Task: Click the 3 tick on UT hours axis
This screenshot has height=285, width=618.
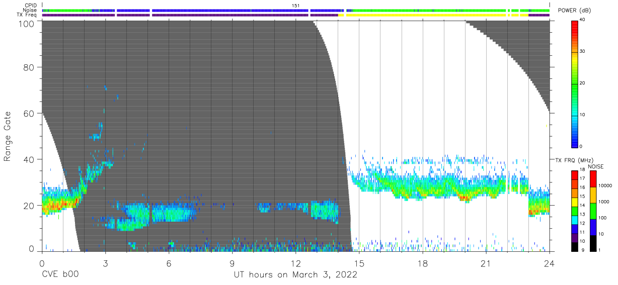Action: click(105, 263)
